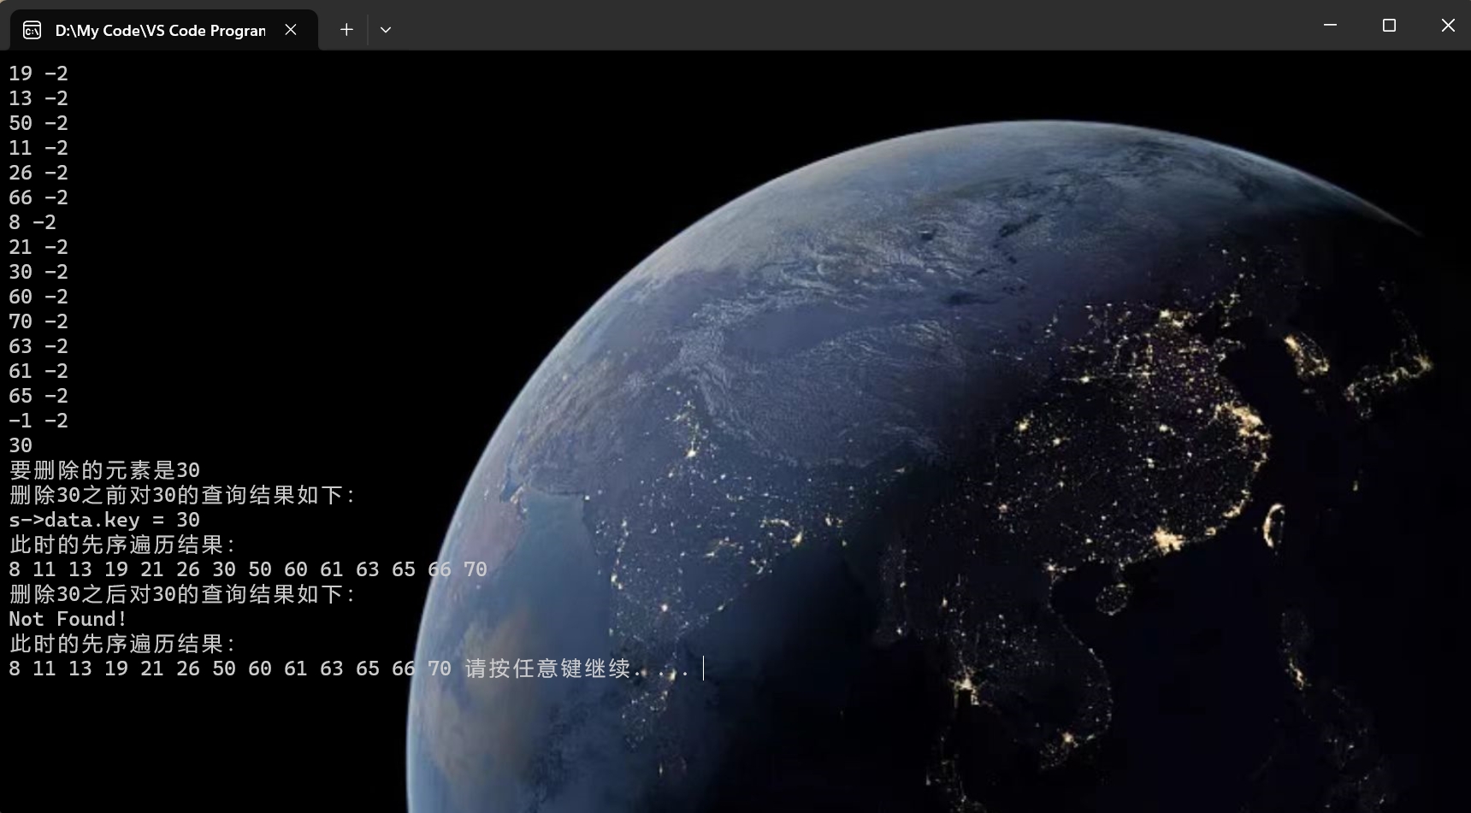Viewport: 1471px width, 813px height.
Task: Click the prompt "请按任意键继续. . ."
Action: pyautogui.click(x=577, y=669)
